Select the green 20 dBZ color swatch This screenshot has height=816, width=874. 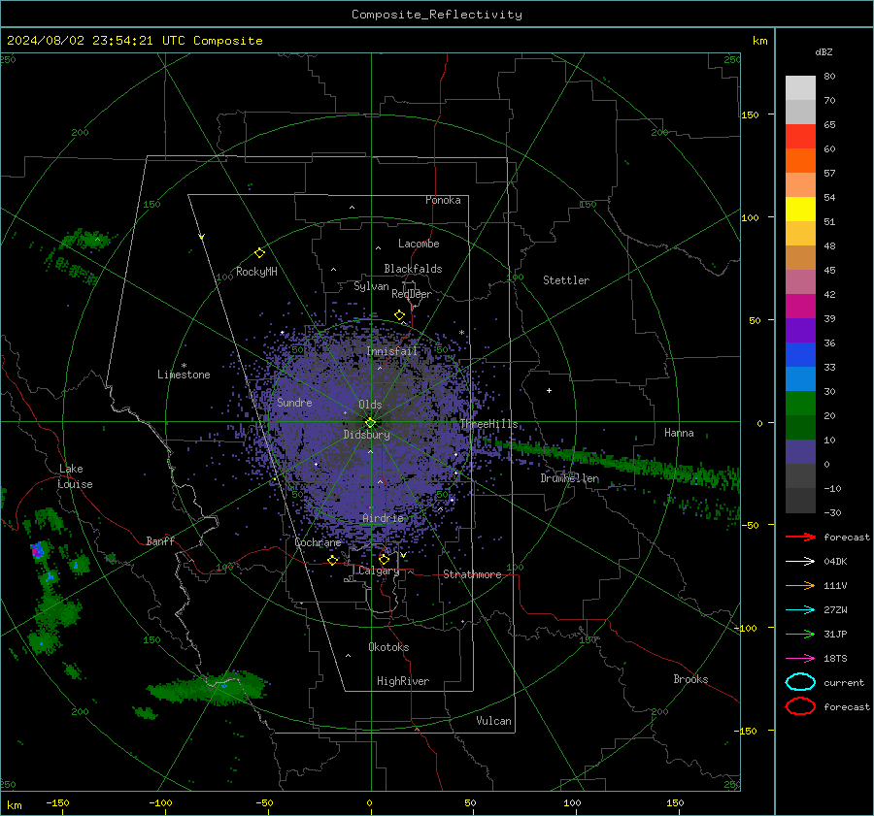(800, 404)
